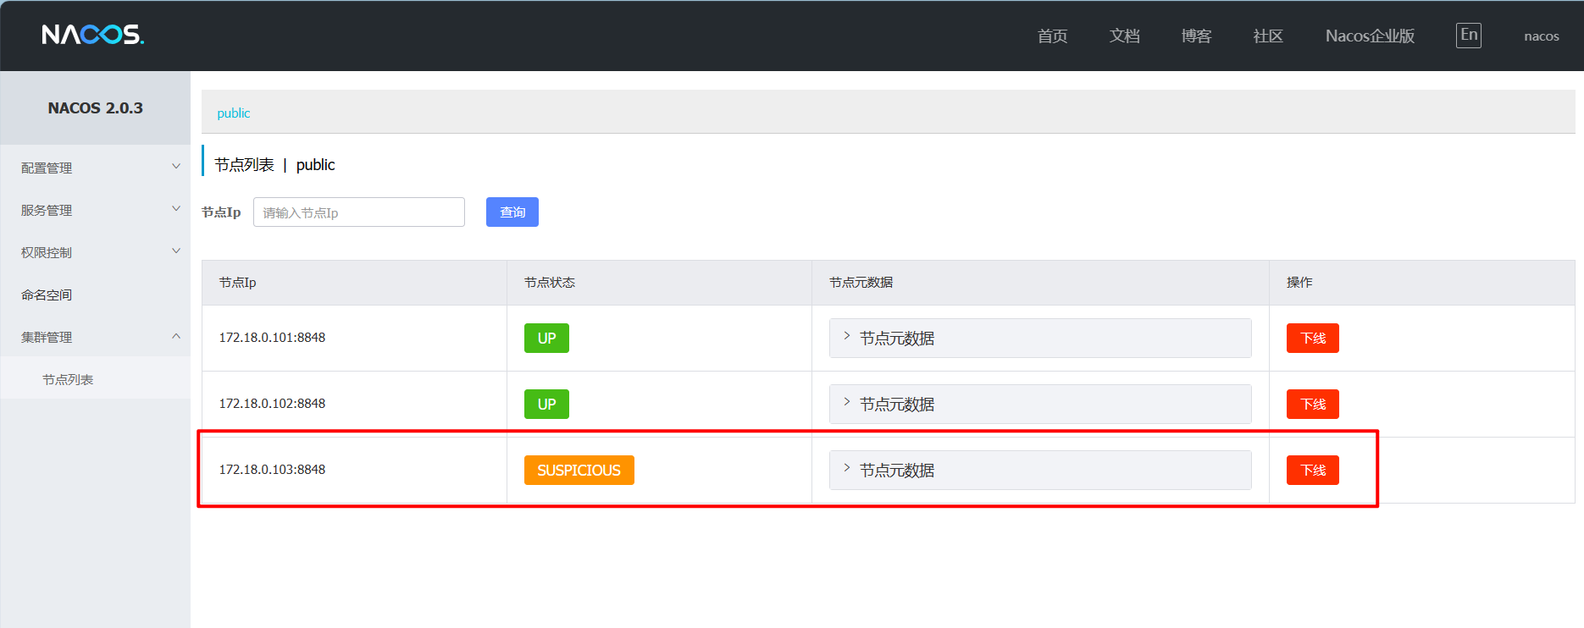Open 文档 in the top navigation
Viewport: 1584px width, 628px height.
click(1124, 36)
